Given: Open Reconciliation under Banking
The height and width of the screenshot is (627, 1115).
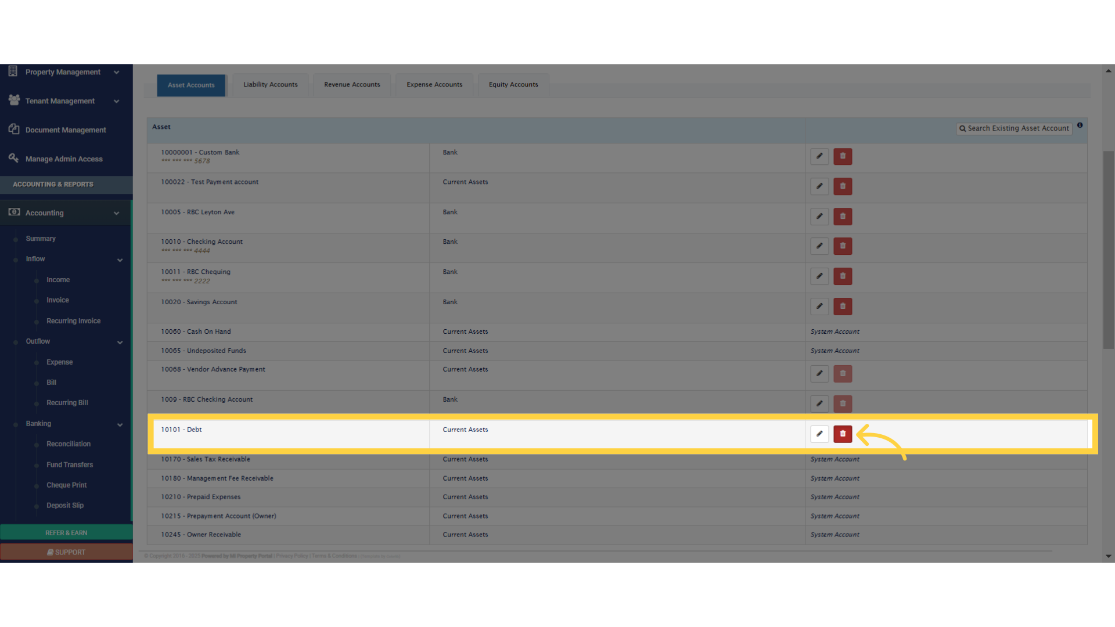Looking at the screenshot, I should [x=69, y=444].
